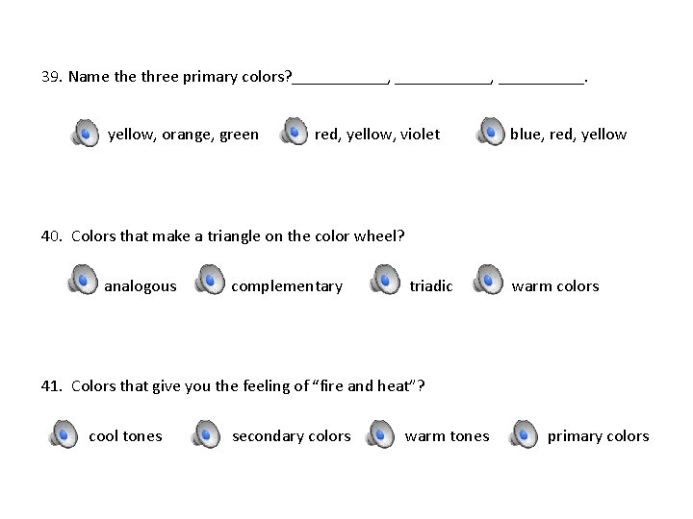Click the first blank in question 39
Image resolution: width=693 pixels, height=519 pixels.
(340, 79)
